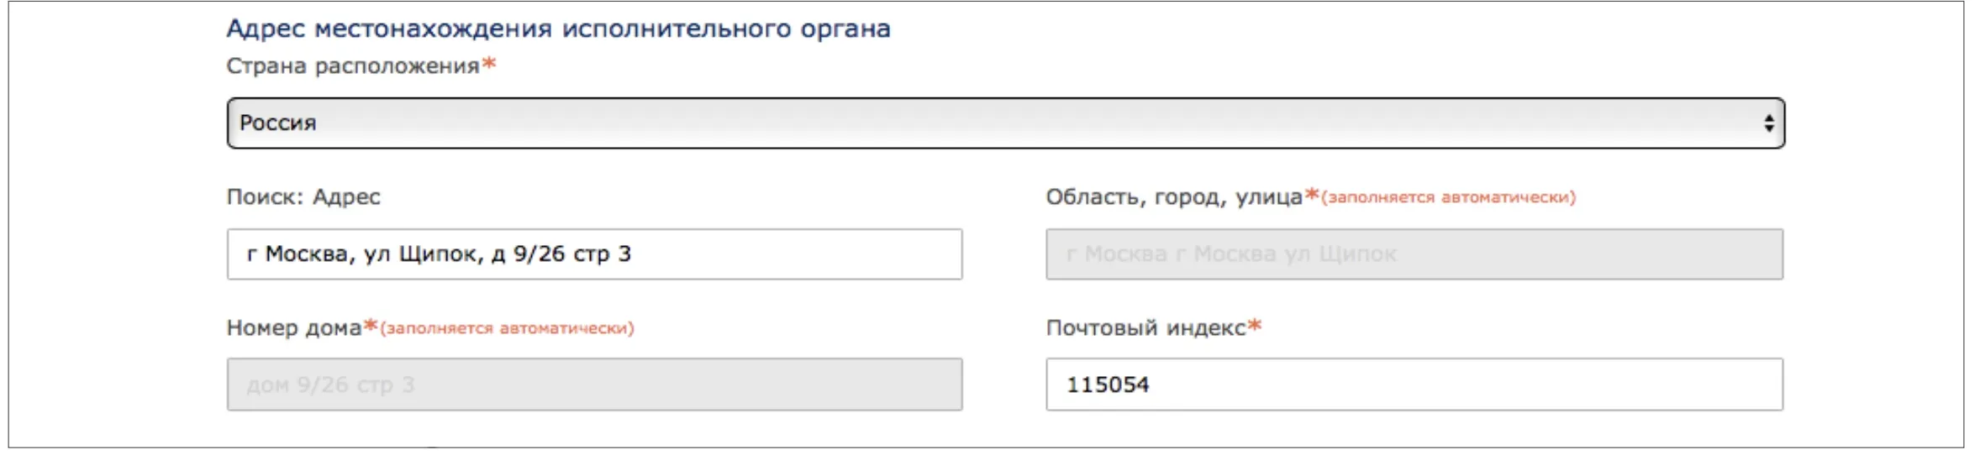Focus the "Почтовый индекс" field containing 115054
This screenshot has width=1975, height=455.
point(1414,384)
